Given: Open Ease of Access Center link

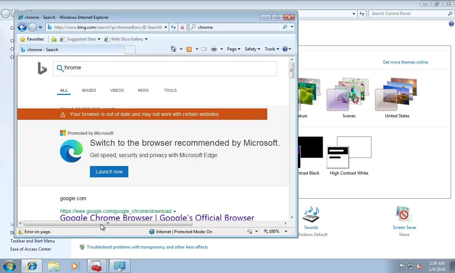Looking at the screenshot, I should click(x=31, y=249).
